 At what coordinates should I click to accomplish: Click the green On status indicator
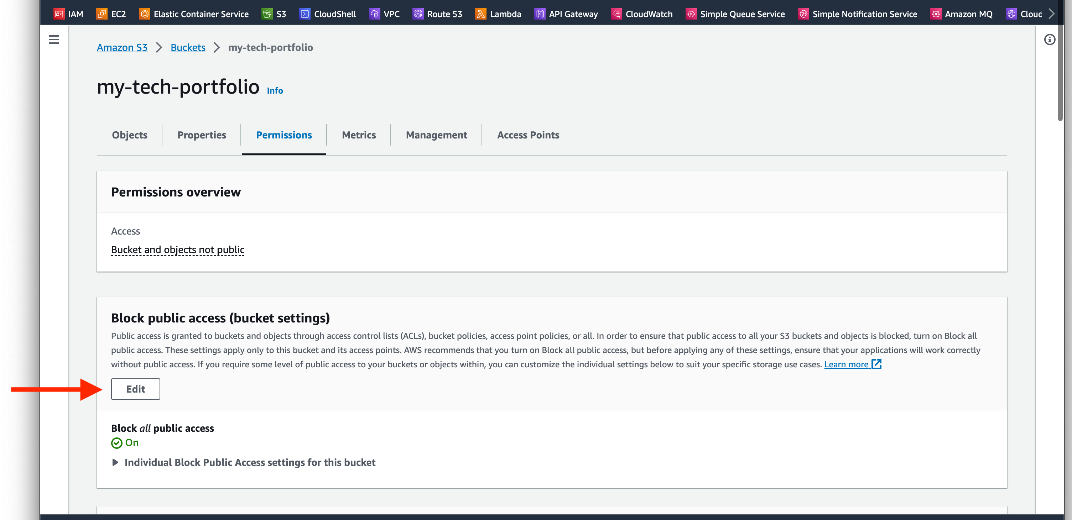(125, 443)
